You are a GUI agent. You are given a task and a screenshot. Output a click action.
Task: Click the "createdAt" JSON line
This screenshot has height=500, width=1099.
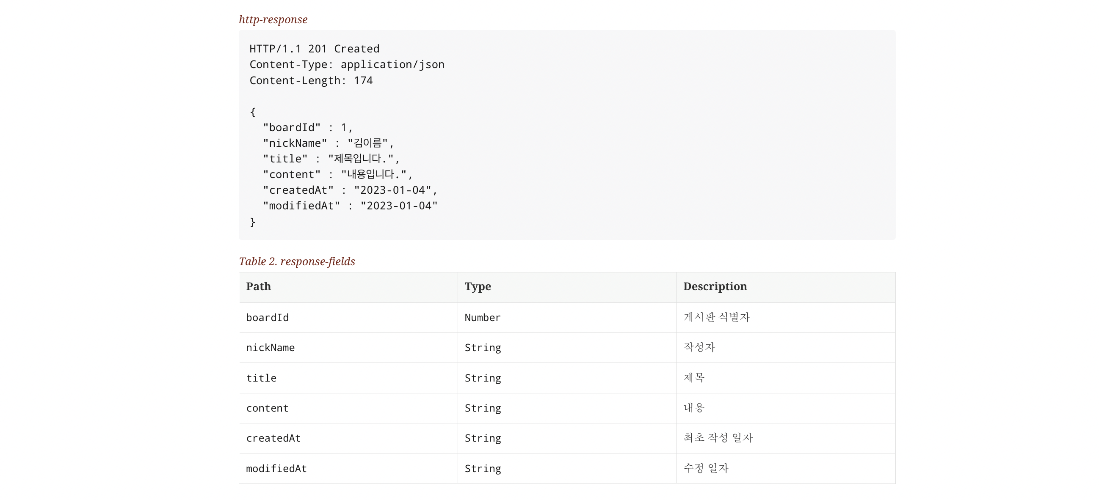coord(350,190)
